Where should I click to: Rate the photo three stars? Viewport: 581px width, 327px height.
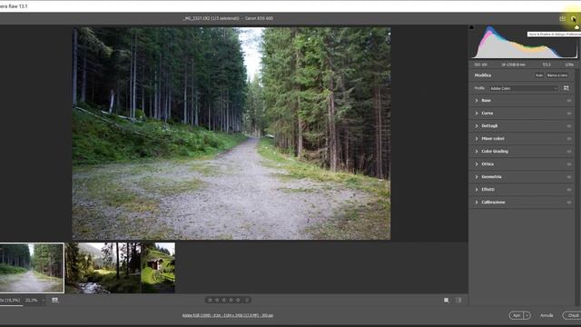click(224, 300)
